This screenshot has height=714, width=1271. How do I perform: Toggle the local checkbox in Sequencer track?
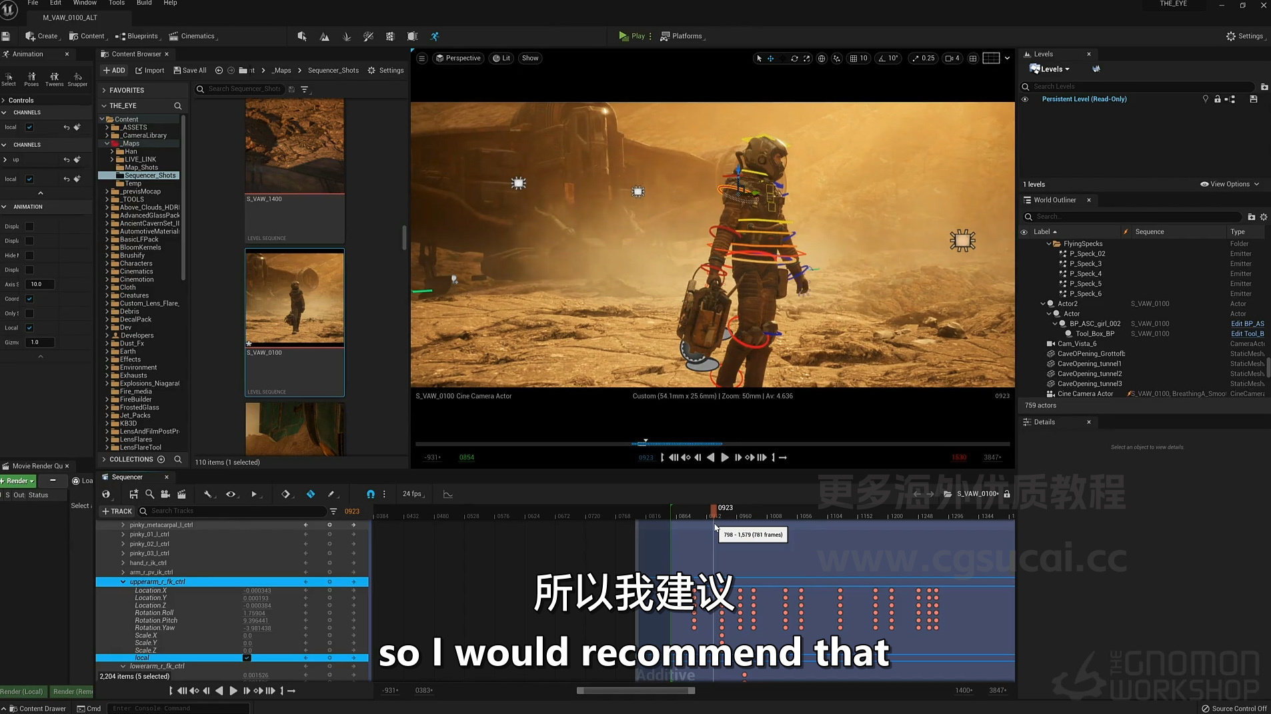click(247, 658)
